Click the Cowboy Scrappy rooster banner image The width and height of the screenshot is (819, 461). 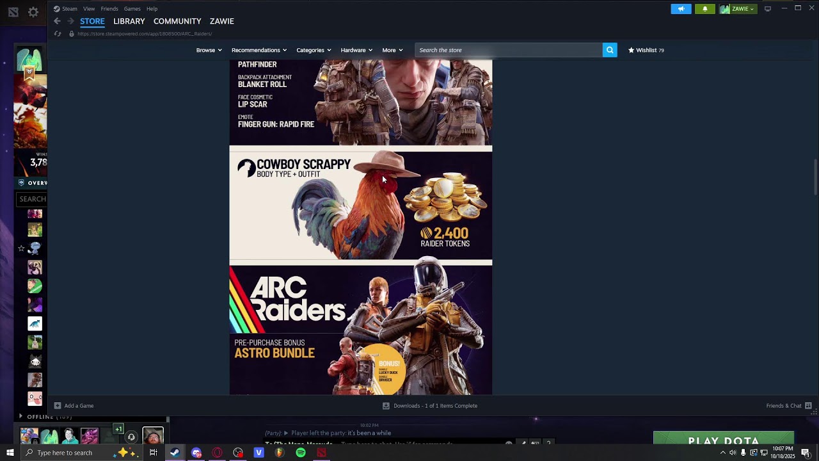pyautogui.click(x=361, y=206)
